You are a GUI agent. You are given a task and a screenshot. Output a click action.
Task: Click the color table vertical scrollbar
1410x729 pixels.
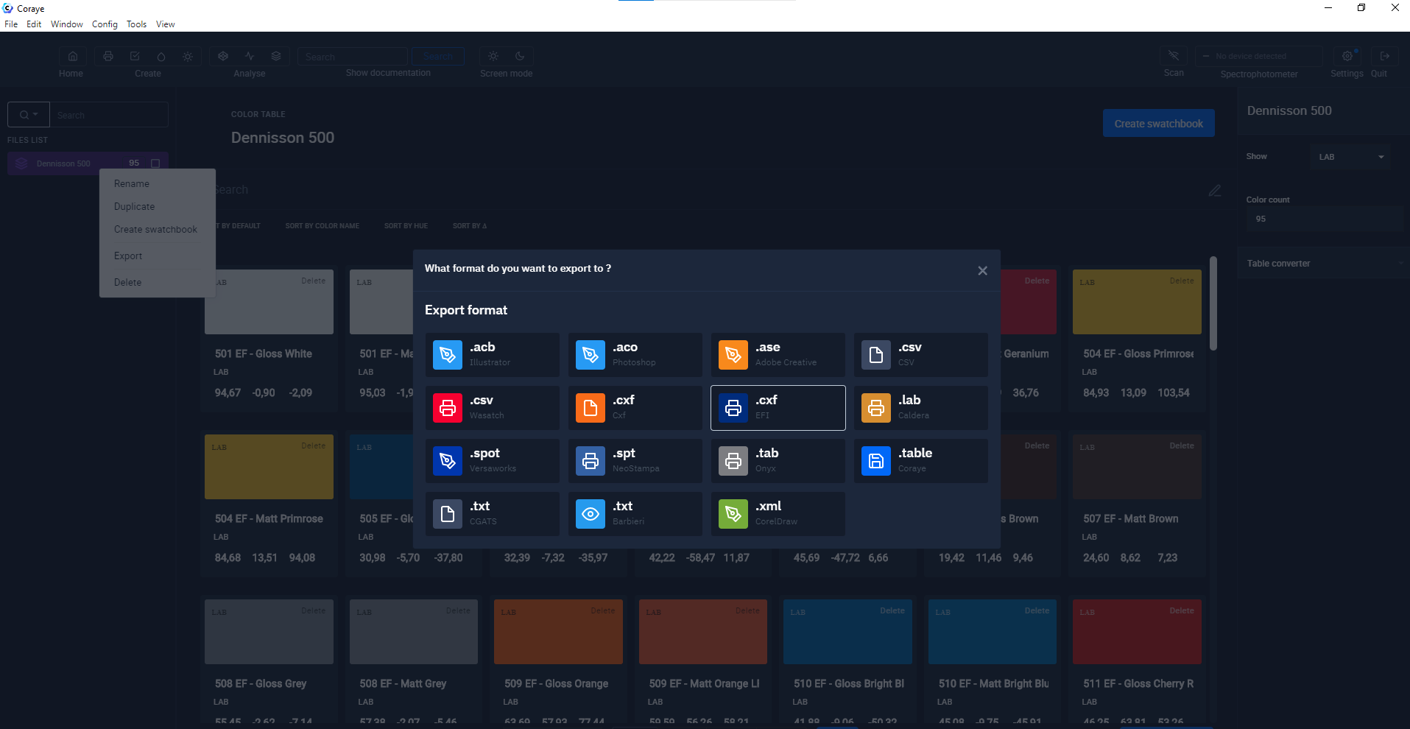(x=1213, y=303)
